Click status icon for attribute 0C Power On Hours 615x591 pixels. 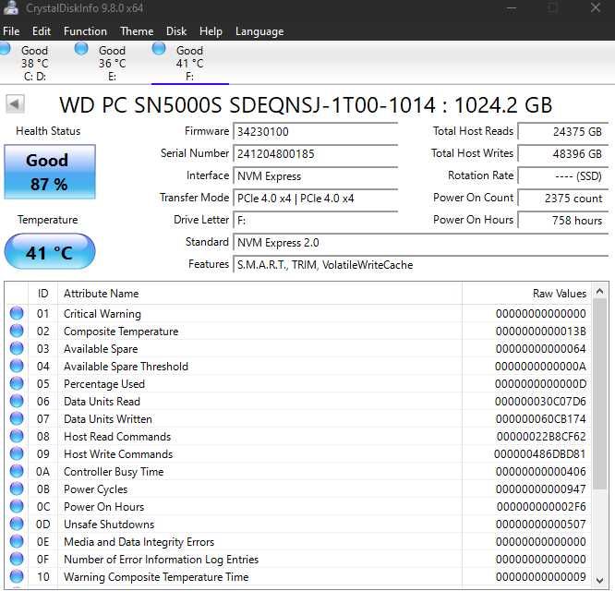pyautogui.click(x=17, y=506)
